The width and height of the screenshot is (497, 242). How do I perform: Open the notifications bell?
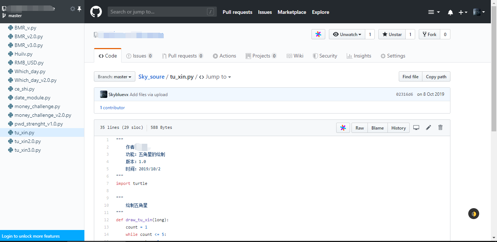point(450,12)
